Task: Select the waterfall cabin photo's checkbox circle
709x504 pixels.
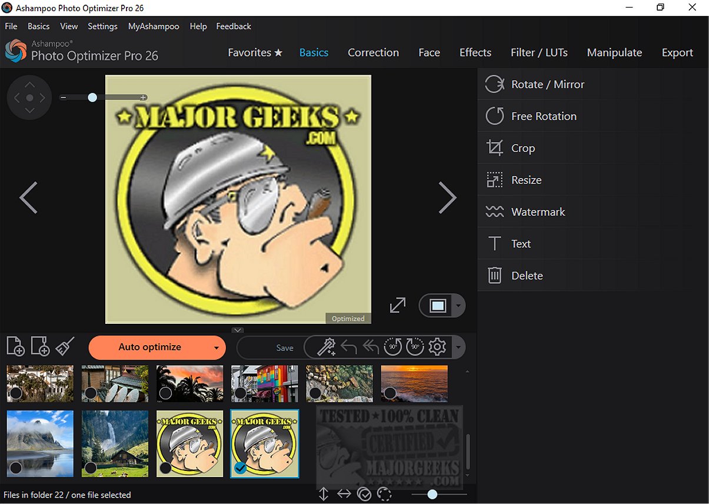Action: coord(91,468)
